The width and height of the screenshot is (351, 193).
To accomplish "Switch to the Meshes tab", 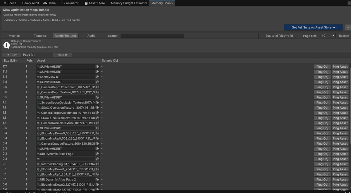I will (14, 35).
